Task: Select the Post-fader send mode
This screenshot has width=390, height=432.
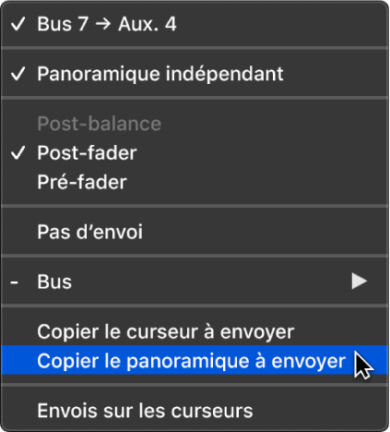Action: tap(195, 152)
